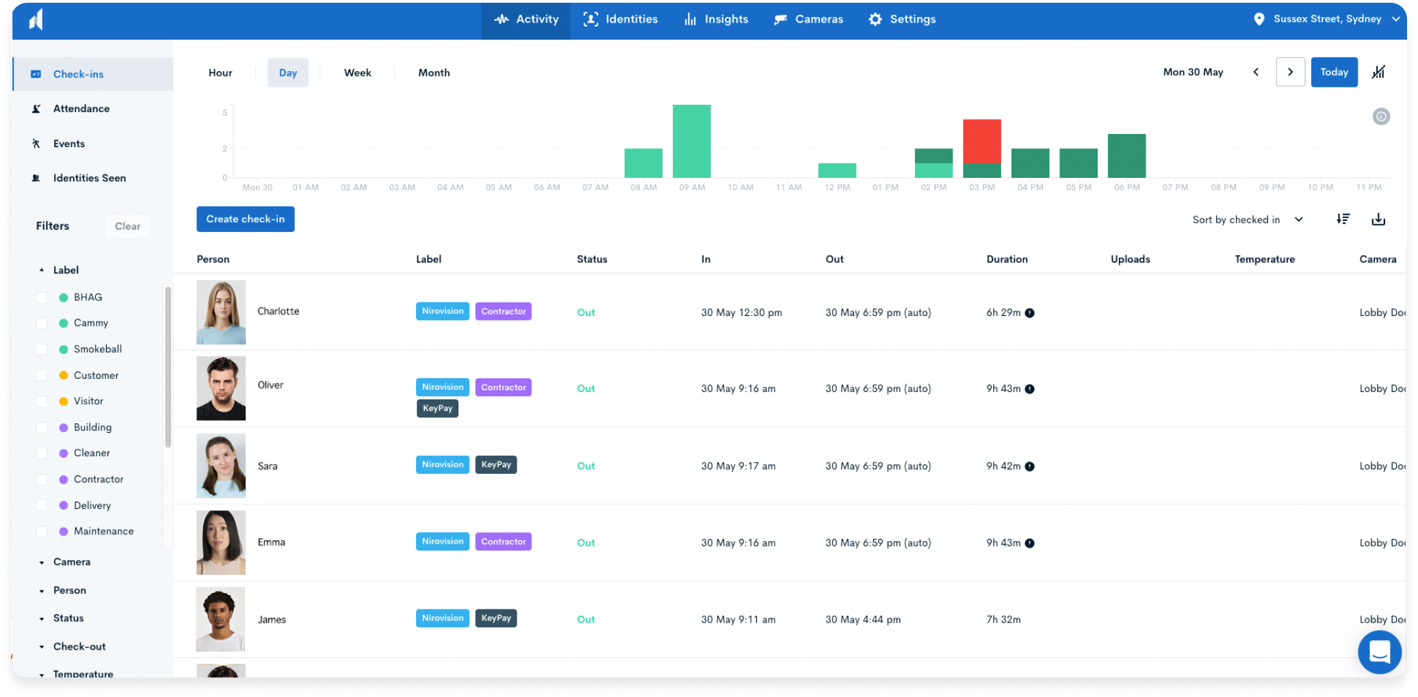Switch to the Week view tab
Screen dimensions: 1418x697
(357, 73)
